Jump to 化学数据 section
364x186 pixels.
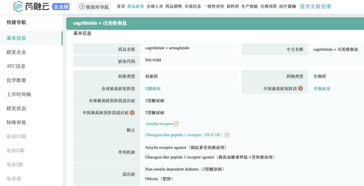tap(16, 80)
